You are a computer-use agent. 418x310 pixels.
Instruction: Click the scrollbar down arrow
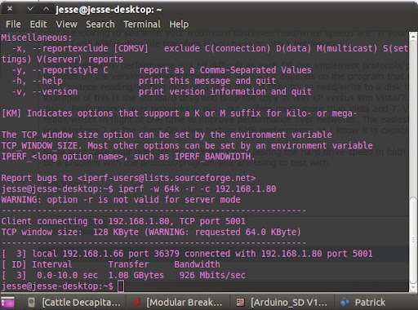[413, 288]
